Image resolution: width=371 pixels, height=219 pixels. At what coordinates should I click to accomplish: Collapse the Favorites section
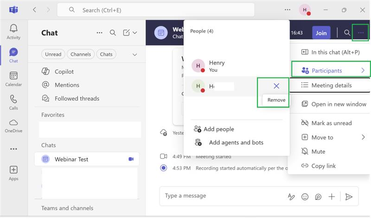53,115
